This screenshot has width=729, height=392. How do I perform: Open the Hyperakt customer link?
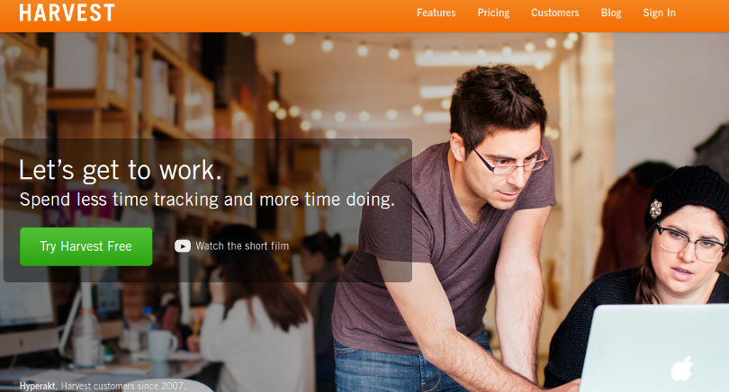point(37,386)
